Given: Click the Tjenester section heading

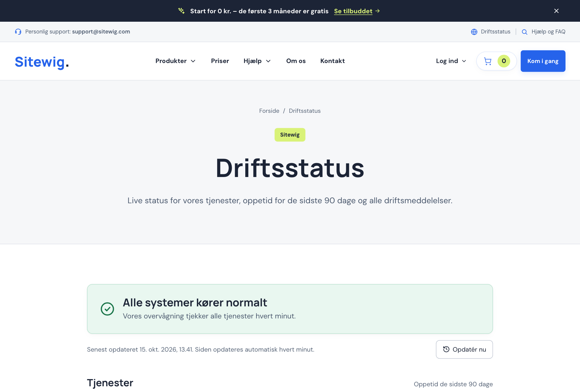Looking at the screenshot, I should point(110,383).
